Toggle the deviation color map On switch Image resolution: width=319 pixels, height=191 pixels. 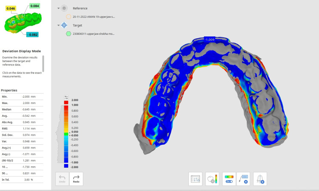229,179
